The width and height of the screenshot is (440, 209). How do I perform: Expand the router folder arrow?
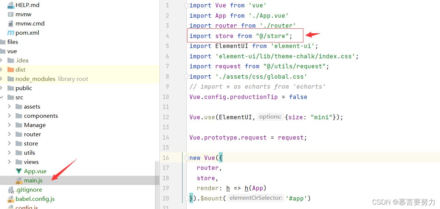(x=9, y=134)
